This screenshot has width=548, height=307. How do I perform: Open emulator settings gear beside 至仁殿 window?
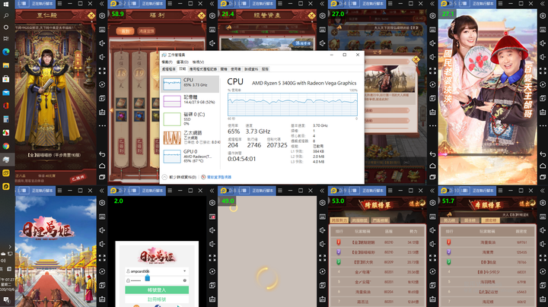102,16
